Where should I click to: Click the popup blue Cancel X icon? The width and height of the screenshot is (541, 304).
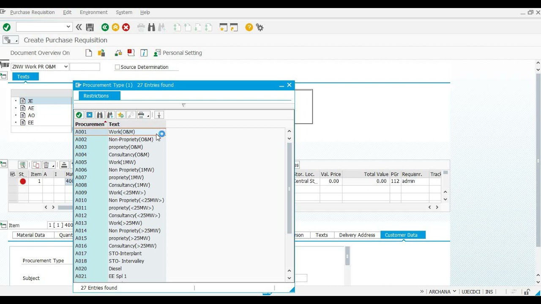click(x=90, y=115)
